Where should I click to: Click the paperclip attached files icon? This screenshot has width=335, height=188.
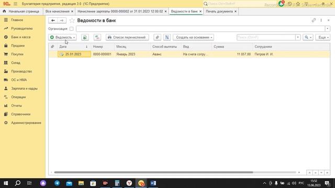(157, 37)
